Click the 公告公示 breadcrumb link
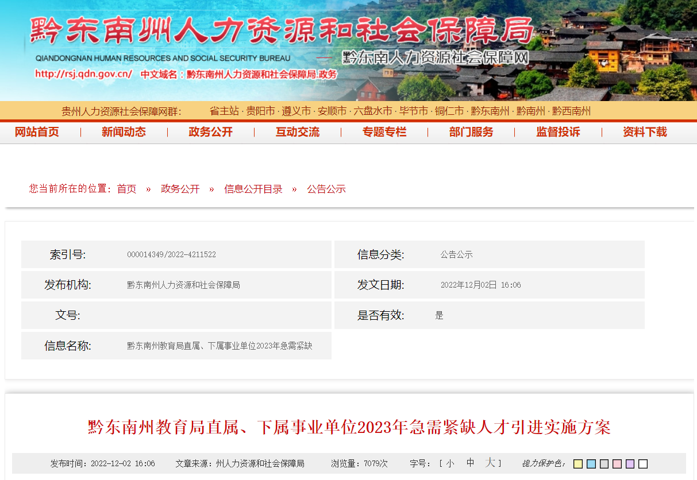The height and width of the screenshot is (480, 697). (326, 189)
